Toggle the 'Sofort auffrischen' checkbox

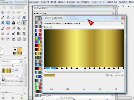(107, 75)
